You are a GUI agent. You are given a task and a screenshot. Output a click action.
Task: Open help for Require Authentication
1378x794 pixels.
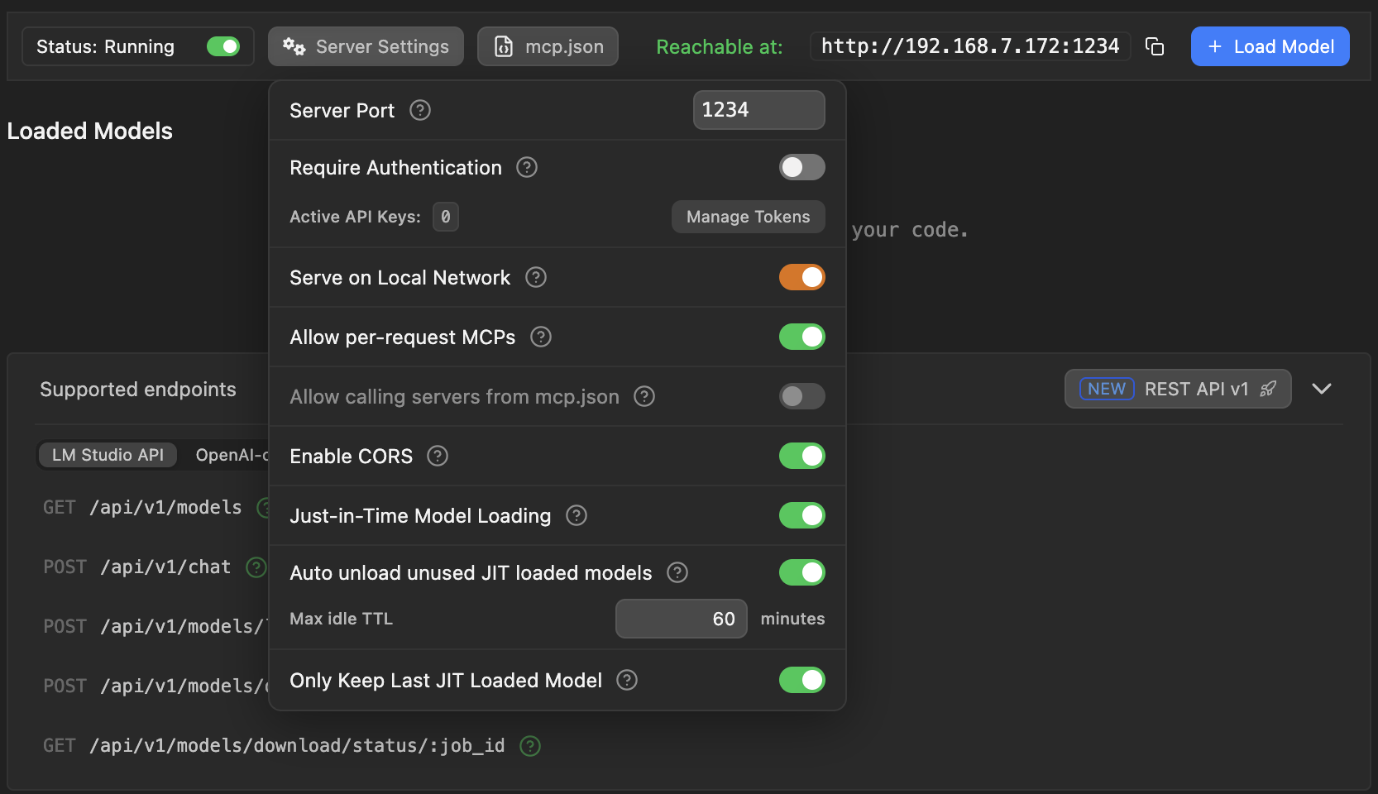526,167
